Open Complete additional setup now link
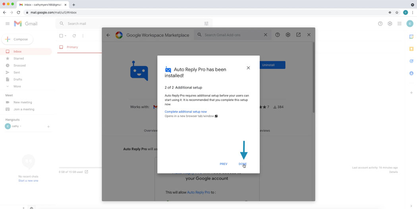This screenshot has height=209, width=417. [185, 112]
